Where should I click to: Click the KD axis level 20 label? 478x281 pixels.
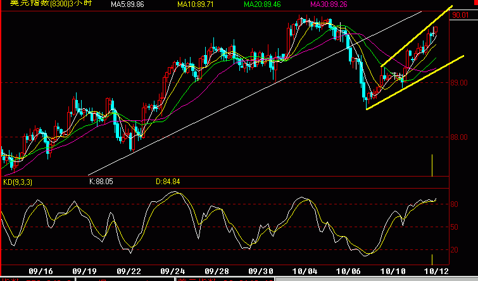454,250
